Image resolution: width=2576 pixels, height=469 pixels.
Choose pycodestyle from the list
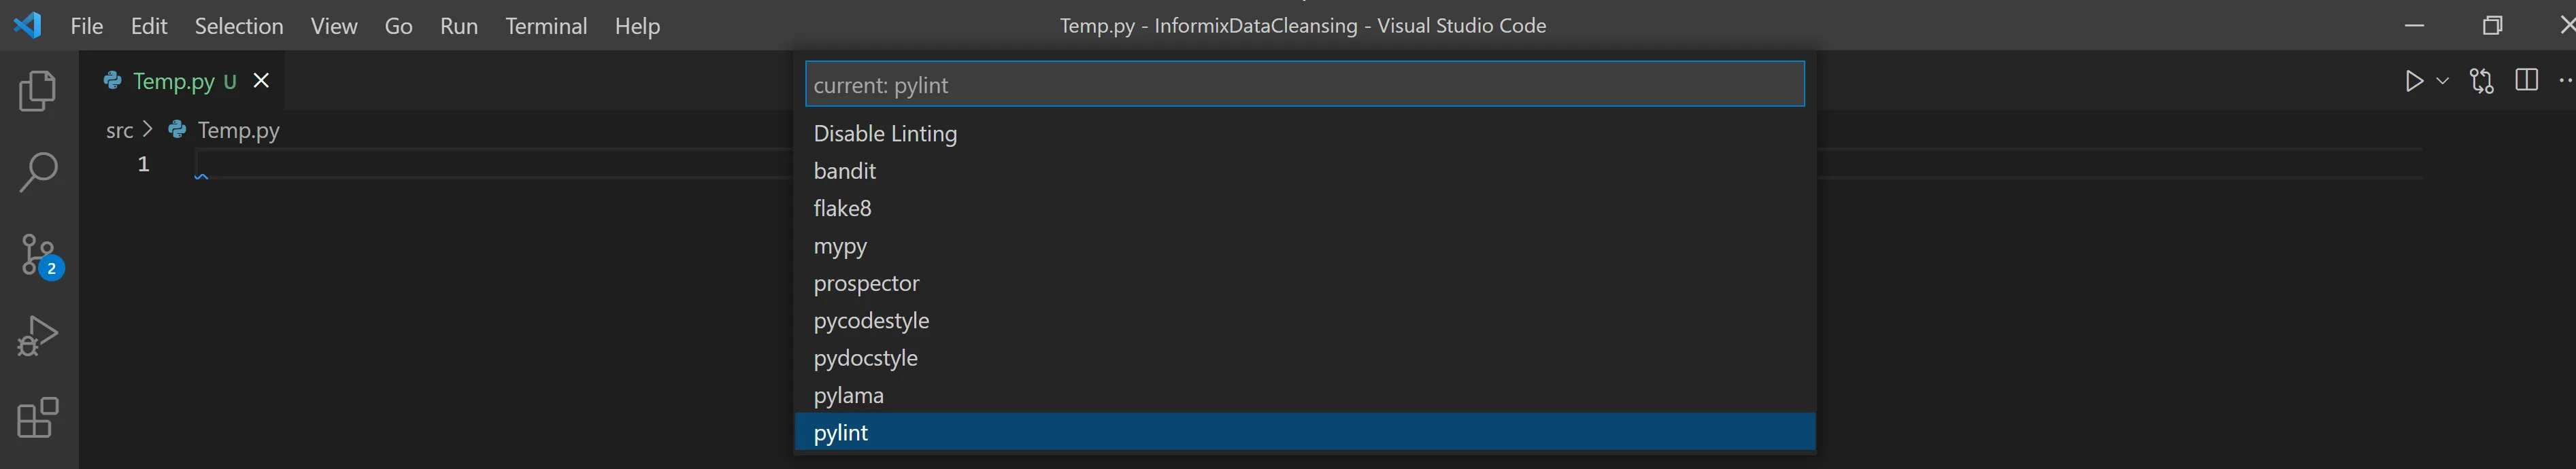1305,320
